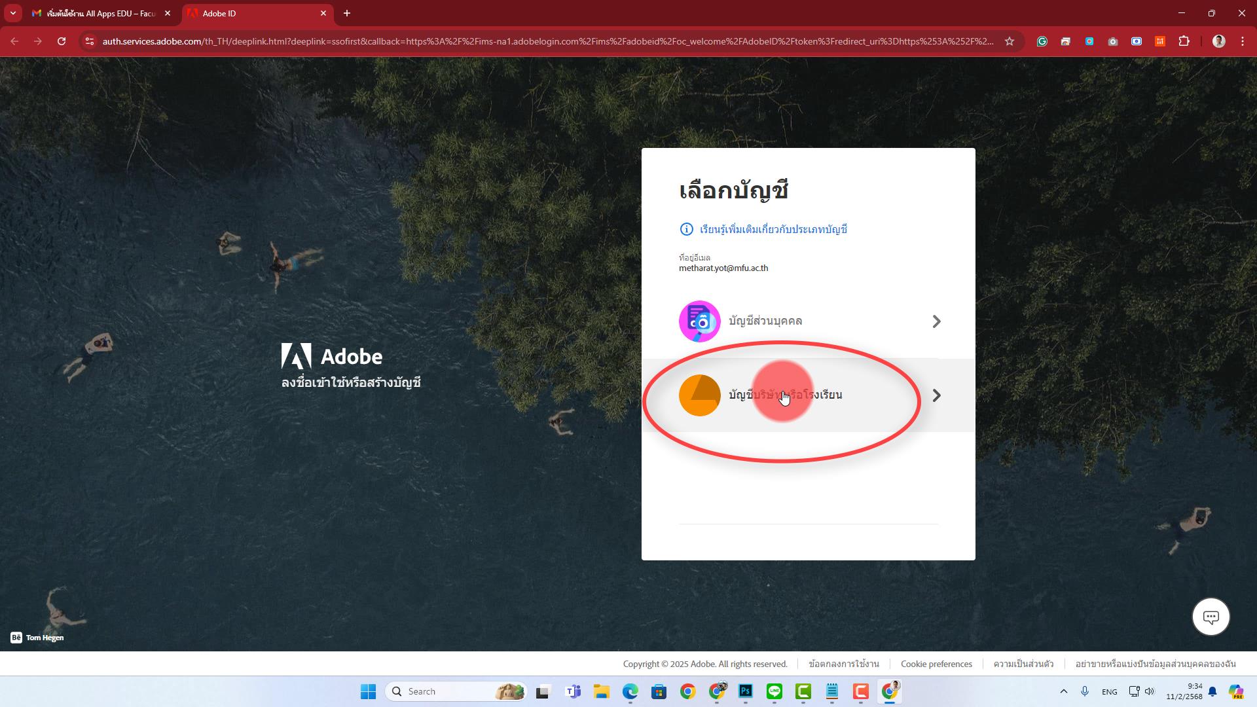
Task: View site information for auth.services.adobe.com
Action: pos(90,41)
